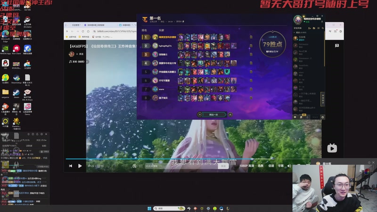The height and width of the screenshot is (212, 377).
Task: Open Bits & Bops desktop icon
Action: point(27,95)
